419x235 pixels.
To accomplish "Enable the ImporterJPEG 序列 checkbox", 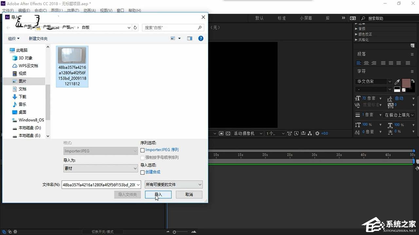I will coord(142,150).
